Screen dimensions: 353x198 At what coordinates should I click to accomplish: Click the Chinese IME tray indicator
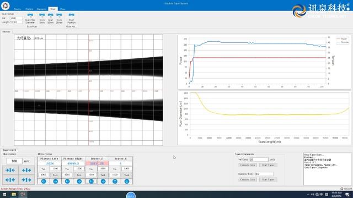tap(321, 194)
